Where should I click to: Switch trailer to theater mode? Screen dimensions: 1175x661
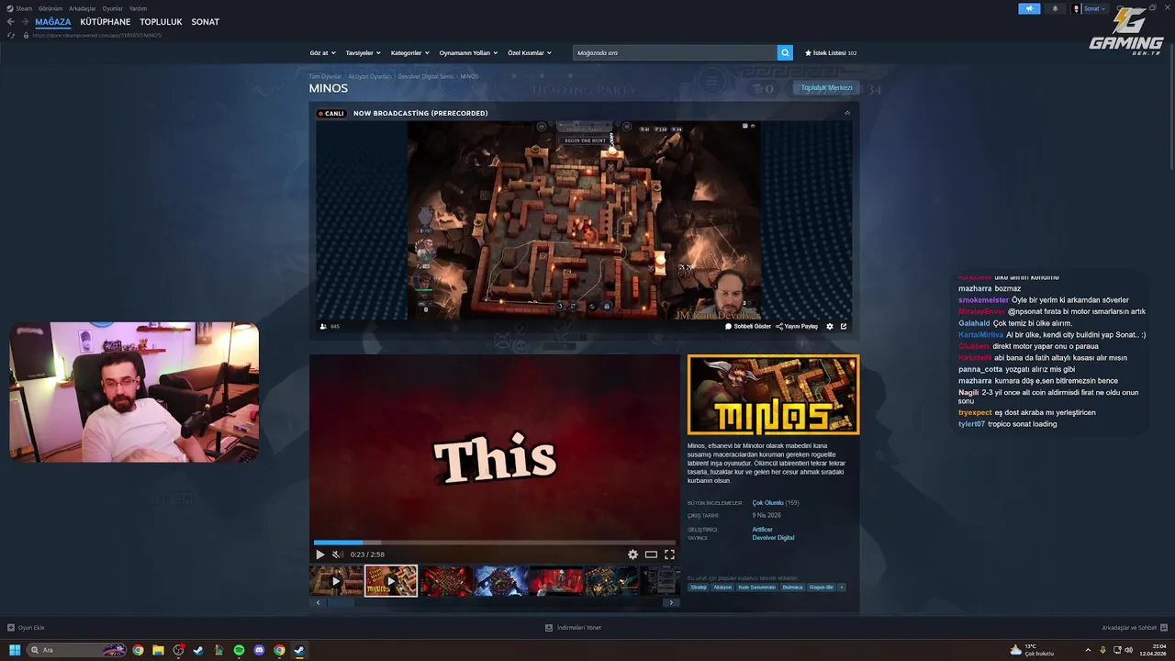(x=651, y=555)
